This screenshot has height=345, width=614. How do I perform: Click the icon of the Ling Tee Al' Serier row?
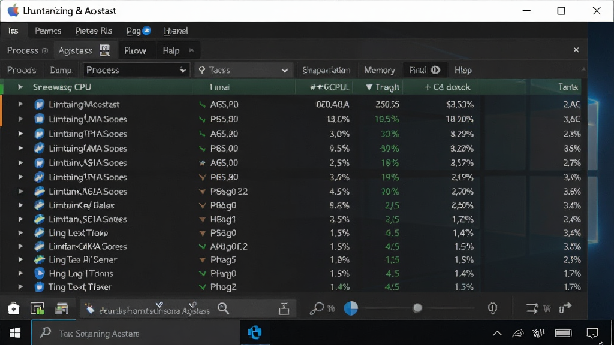click(39, 259)
